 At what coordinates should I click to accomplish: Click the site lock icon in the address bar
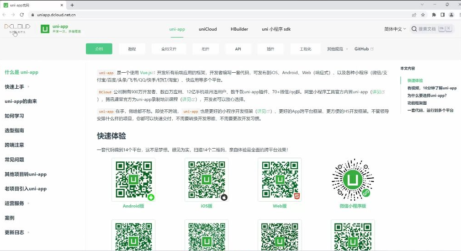click(x=32, y=15)
